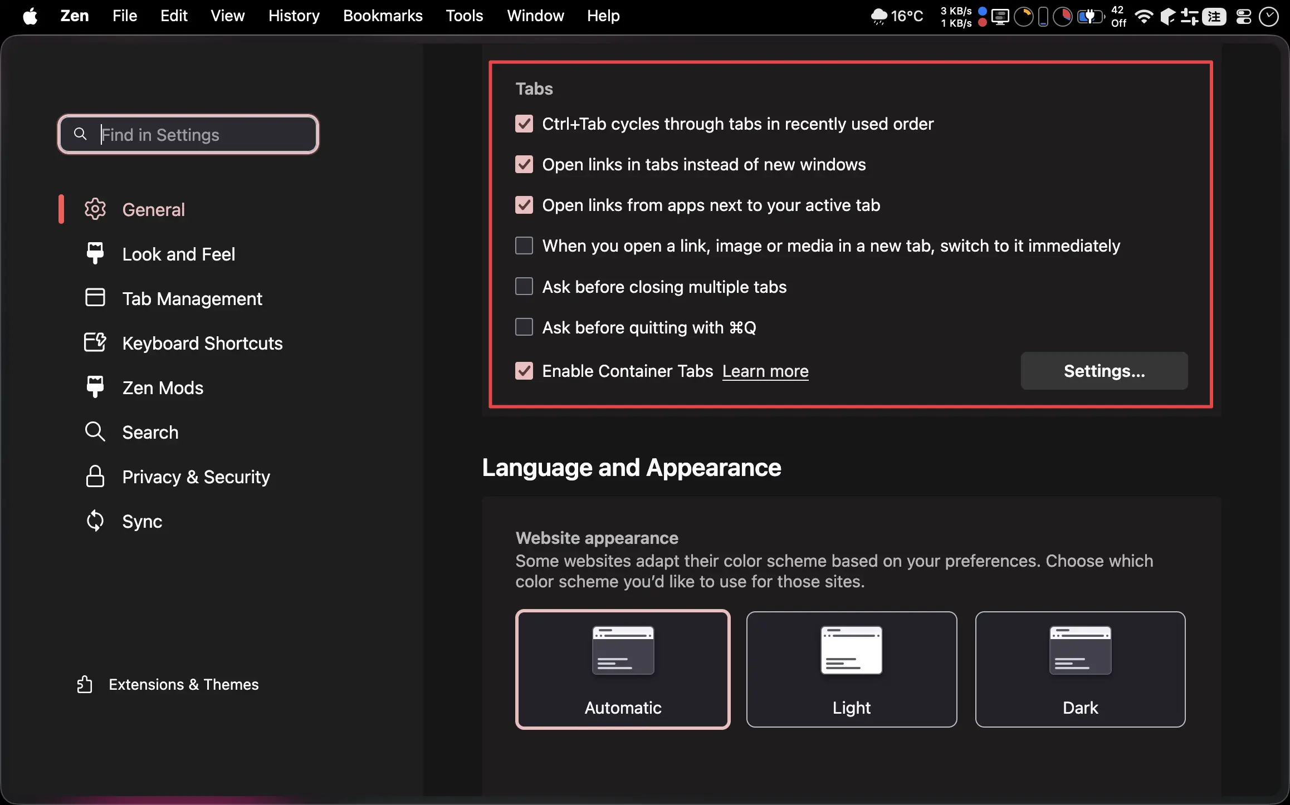The height and width of the screenshot is (805, 1290).
Task: Click the Sync arrows icon
Action: (95, 521)
